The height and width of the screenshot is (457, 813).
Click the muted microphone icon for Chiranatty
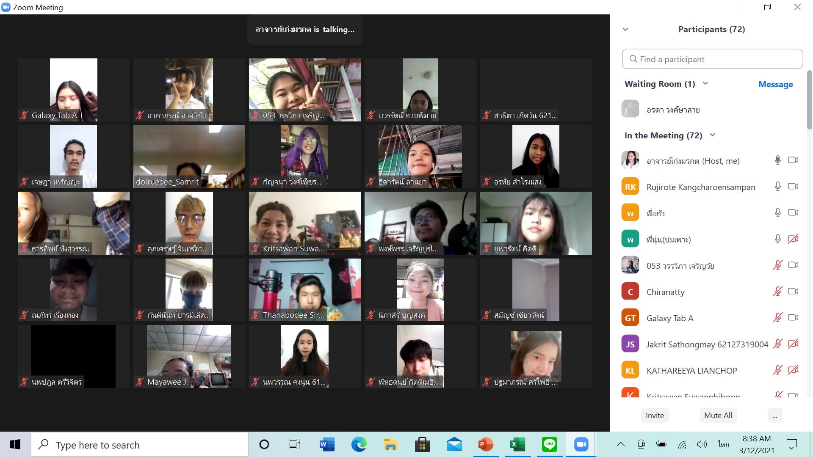click(777, 291)
